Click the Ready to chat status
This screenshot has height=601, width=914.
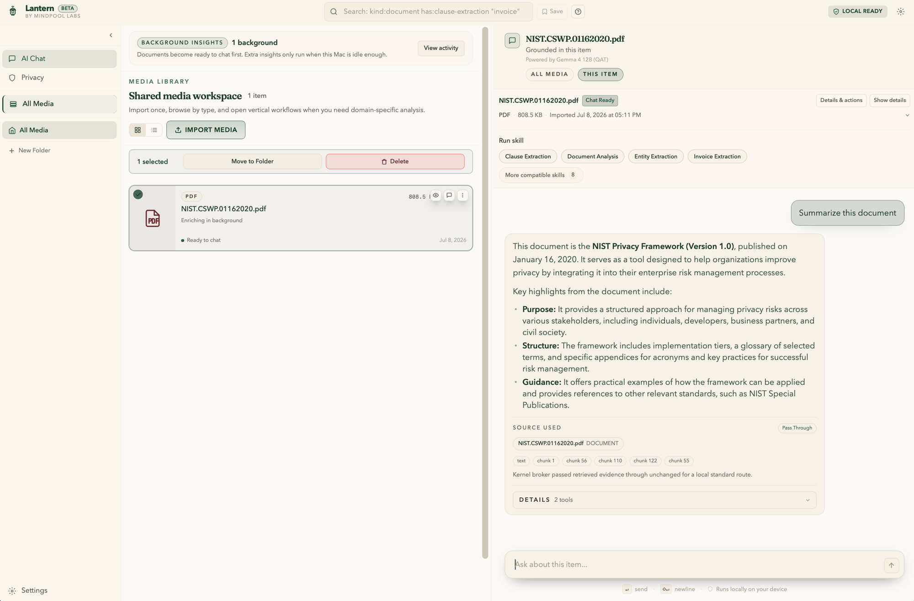coord(201,240)
